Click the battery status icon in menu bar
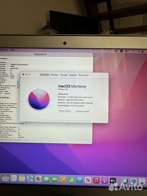 point(127,51)
